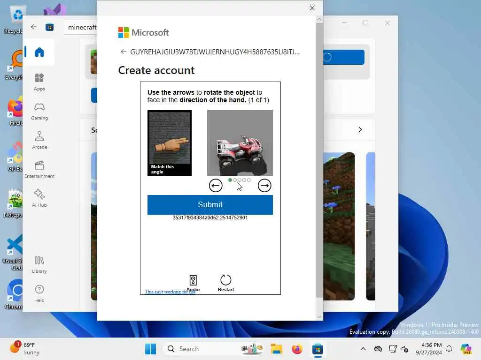Rotate the ATV with the right arrow

[x=264, y=186]
